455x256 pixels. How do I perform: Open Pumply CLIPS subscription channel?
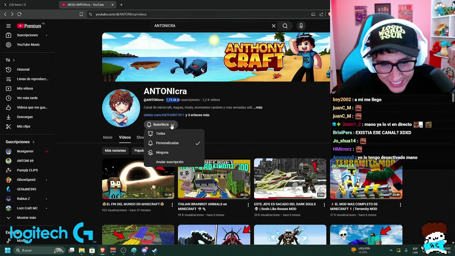[27, 170]
